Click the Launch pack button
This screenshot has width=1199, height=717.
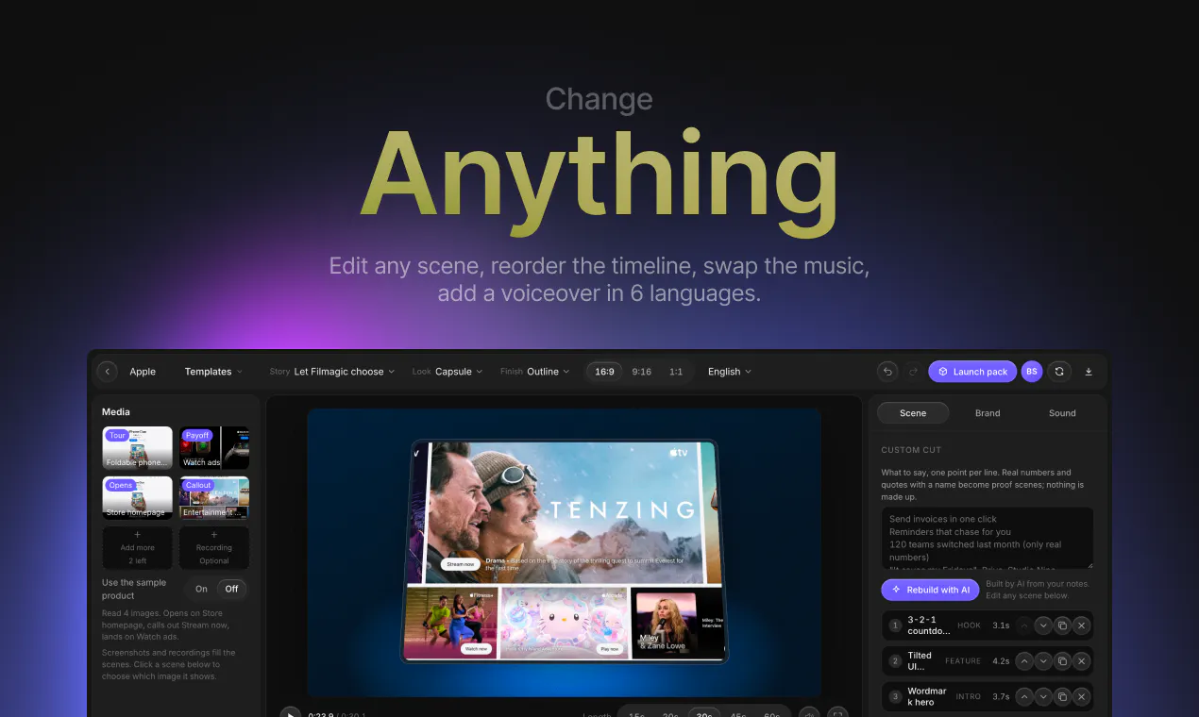click(x=972, y=372)
